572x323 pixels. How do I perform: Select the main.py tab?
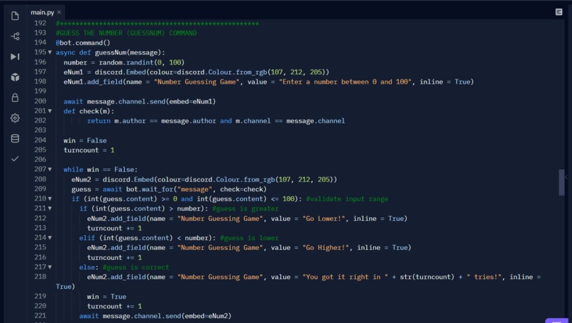[x=43, y=12]
